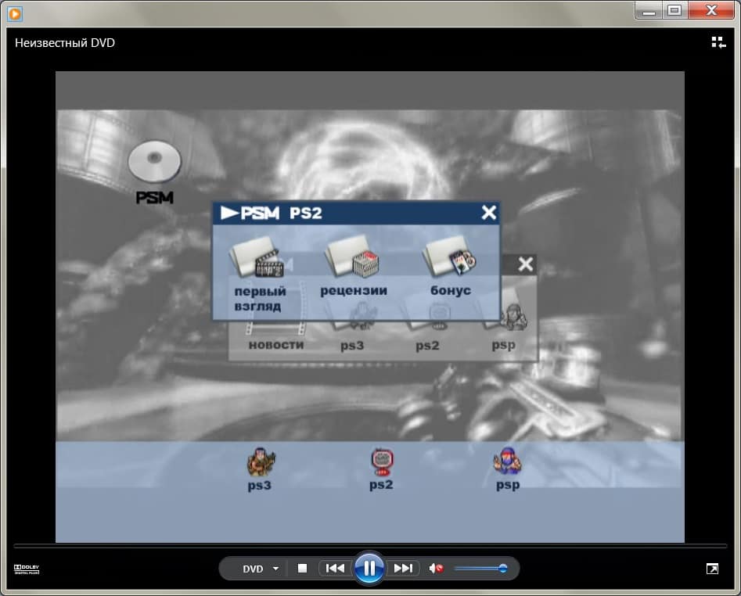
Task: Open the рецензии folder icon
Action: (x=354, y=267)
